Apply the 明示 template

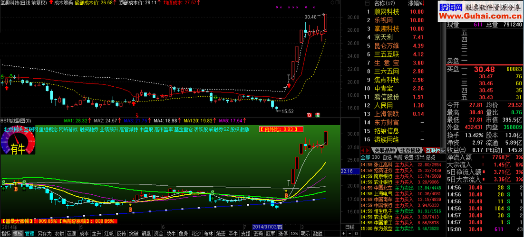point(305,233)
